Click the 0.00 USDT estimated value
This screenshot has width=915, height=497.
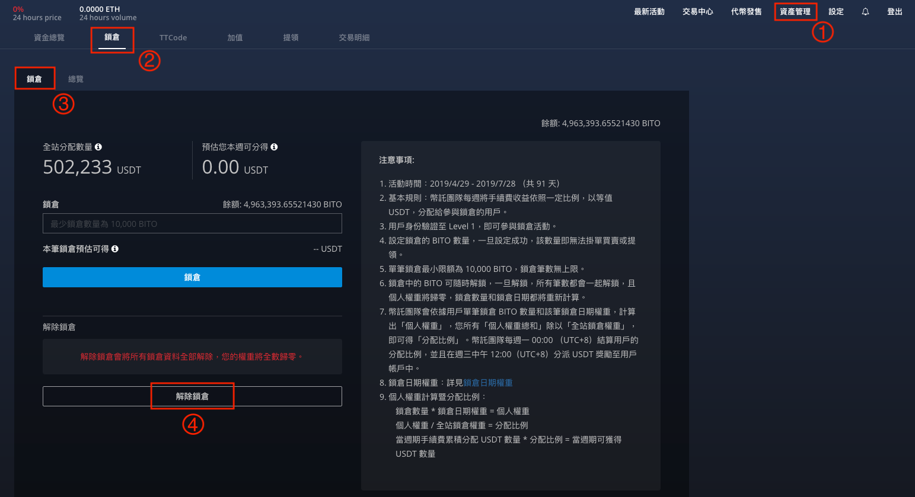click(x=235, y=168)
